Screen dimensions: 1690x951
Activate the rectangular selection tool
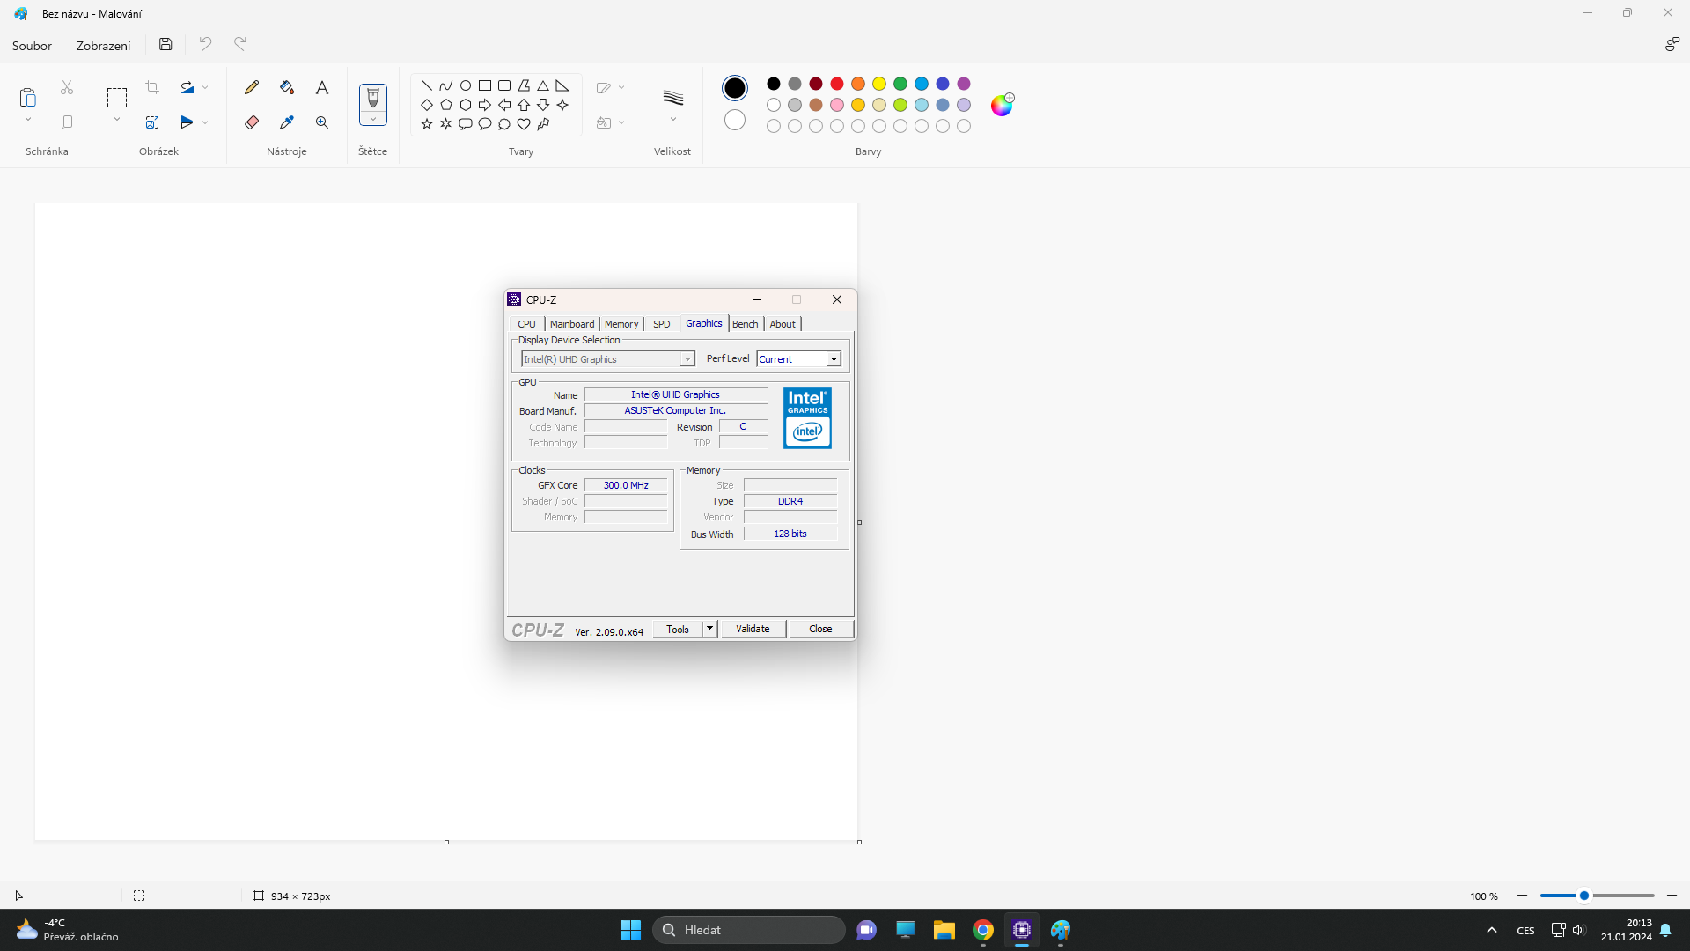click(117, 97)
